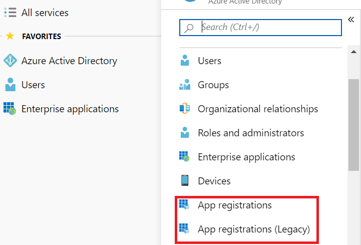Click the Devices phone icon
Screen dimensions: 361x245
coord(185,181)
